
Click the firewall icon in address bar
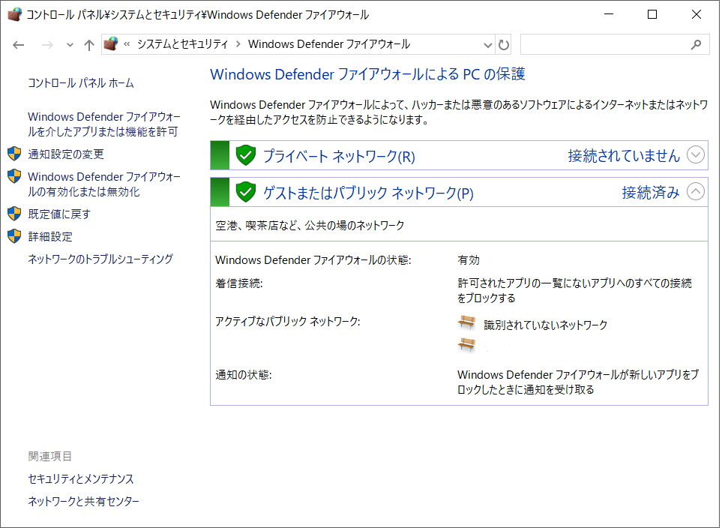[x=110, y=44]
